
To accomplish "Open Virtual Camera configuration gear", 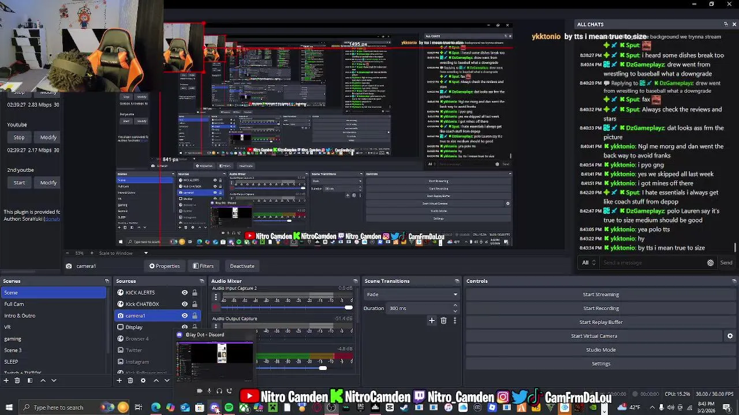I will point(730,336).
